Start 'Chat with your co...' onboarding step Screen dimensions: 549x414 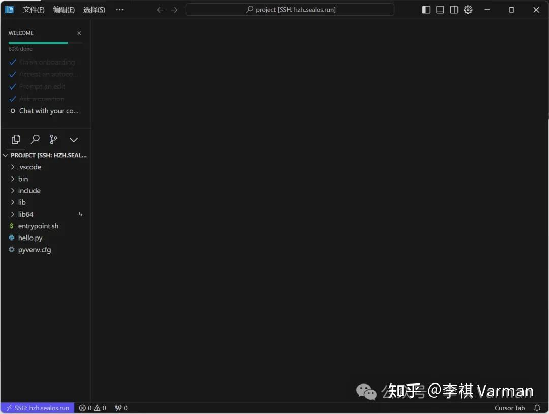coord(49,111)
